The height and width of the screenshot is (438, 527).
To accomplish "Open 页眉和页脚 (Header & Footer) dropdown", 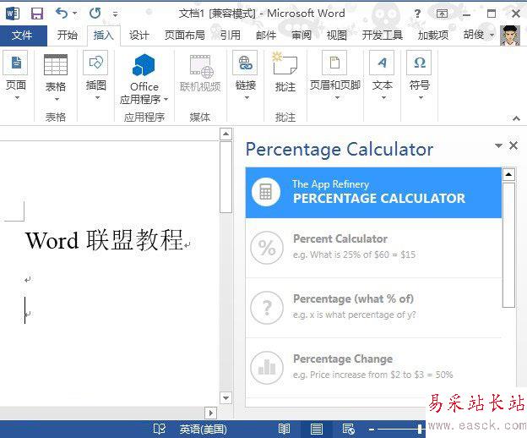I will pos(335,76).
